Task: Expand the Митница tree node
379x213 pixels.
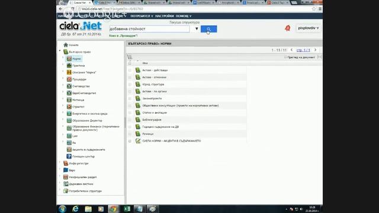Action: 63,99
